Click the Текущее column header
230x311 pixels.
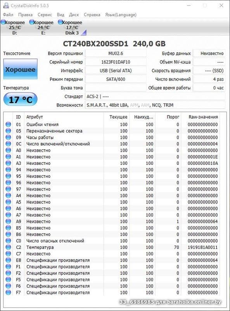coord(116,117)
